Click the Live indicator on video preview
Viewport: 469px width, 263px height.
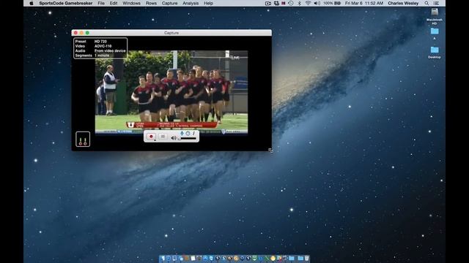235,57
